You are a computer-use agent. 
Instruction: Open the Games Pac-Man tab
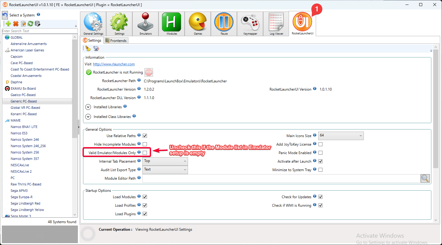pos(198,24)
